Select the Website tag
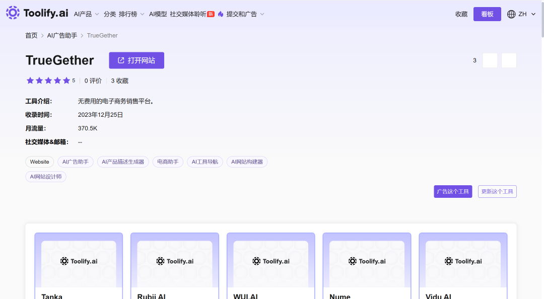The width and height of the screenshot is (544, 299). (40, 162)
